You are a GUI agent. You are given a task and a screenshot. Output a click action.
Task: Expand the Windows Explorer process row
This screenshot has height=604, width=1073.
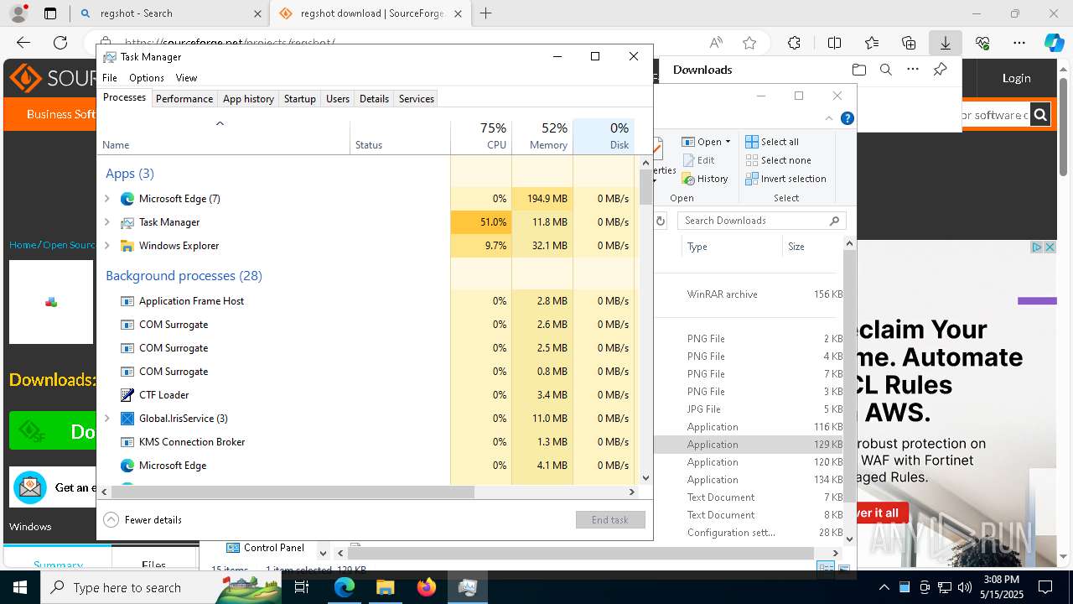[x=107, y=246]
